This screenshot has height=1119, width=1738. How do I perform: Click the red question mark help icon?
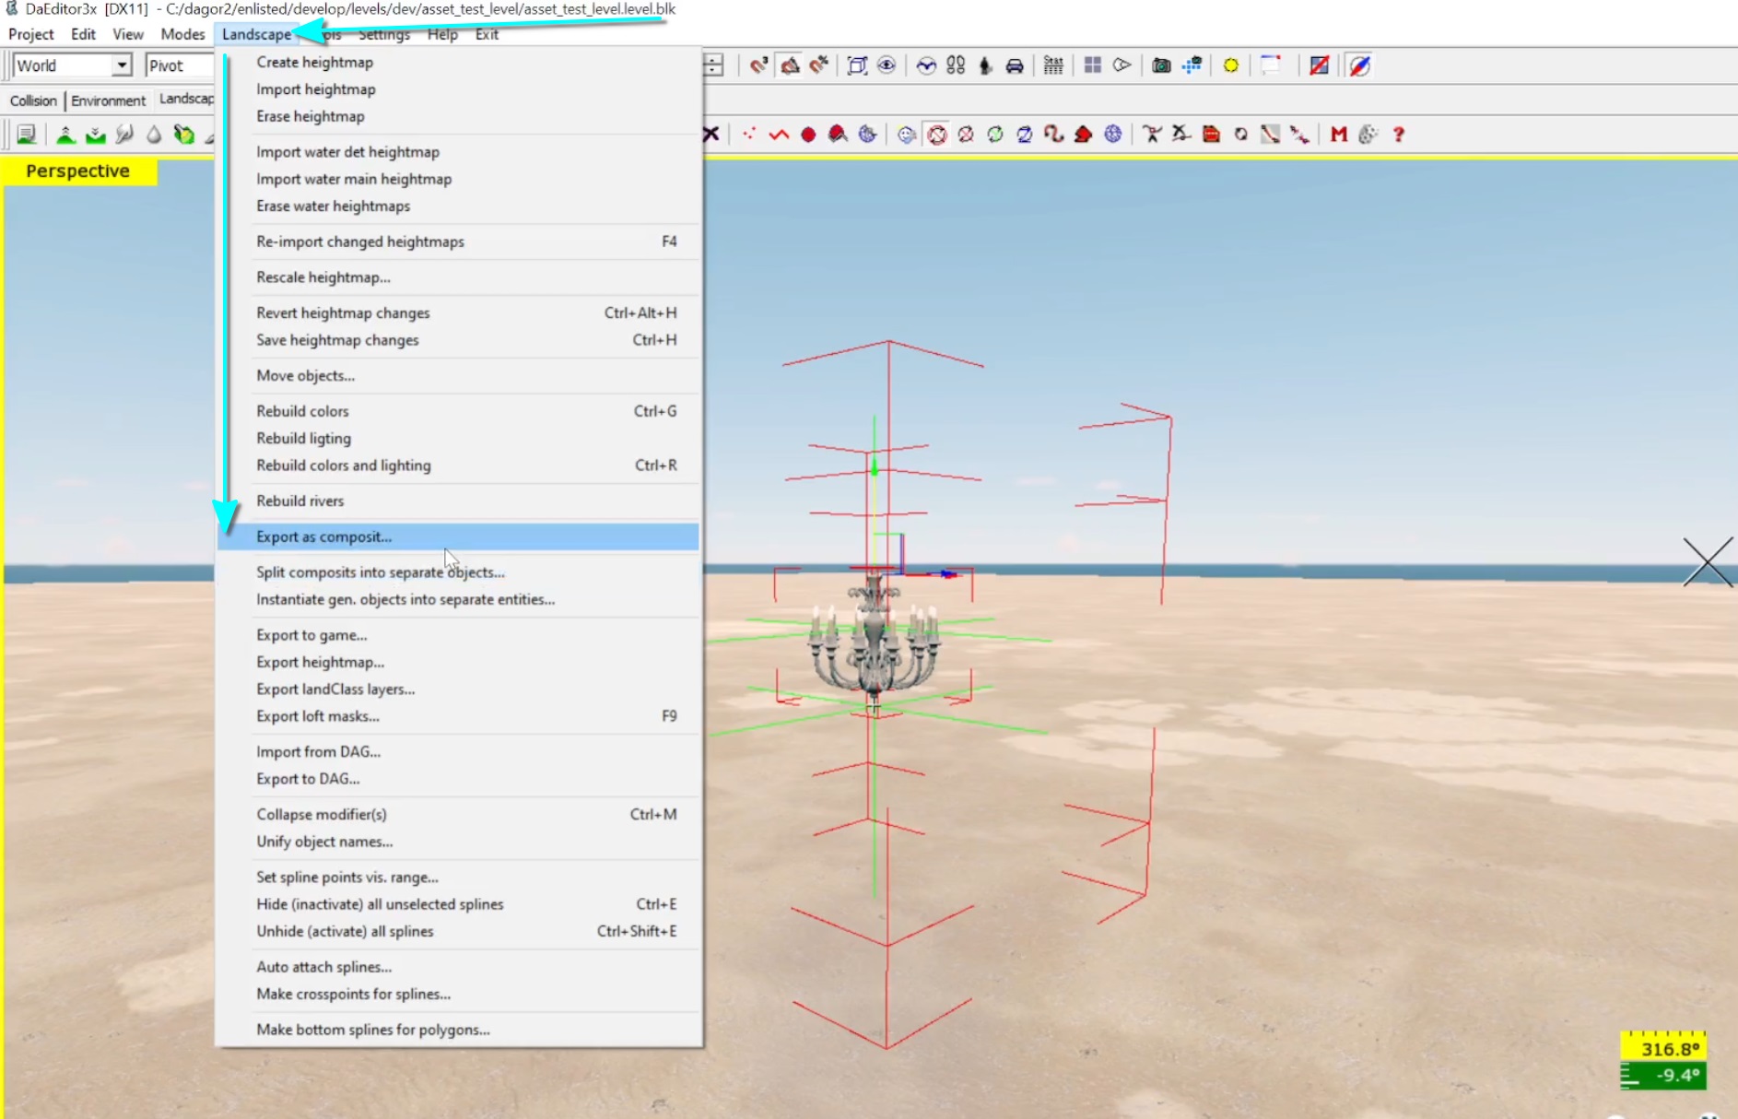tap(1398, 135)
